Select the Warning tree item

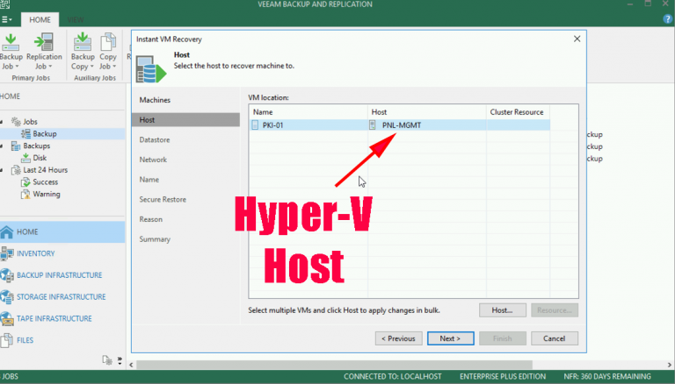[x=47, y=194]
